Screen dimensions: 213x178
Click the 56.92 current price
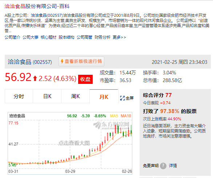pos(18,77)
